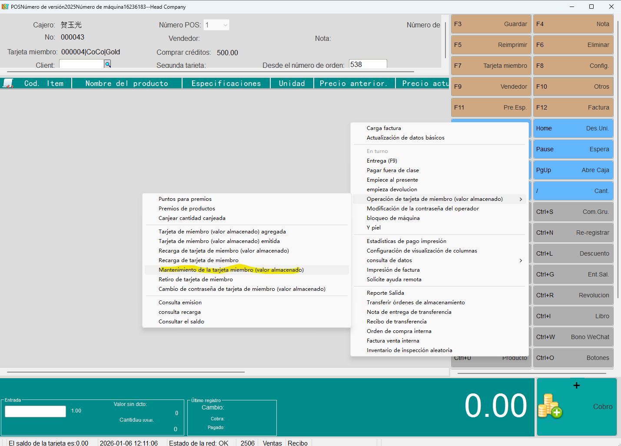Click the plus sign above Cobro
This screenshot has width=621, height=446.
(576, 386)
